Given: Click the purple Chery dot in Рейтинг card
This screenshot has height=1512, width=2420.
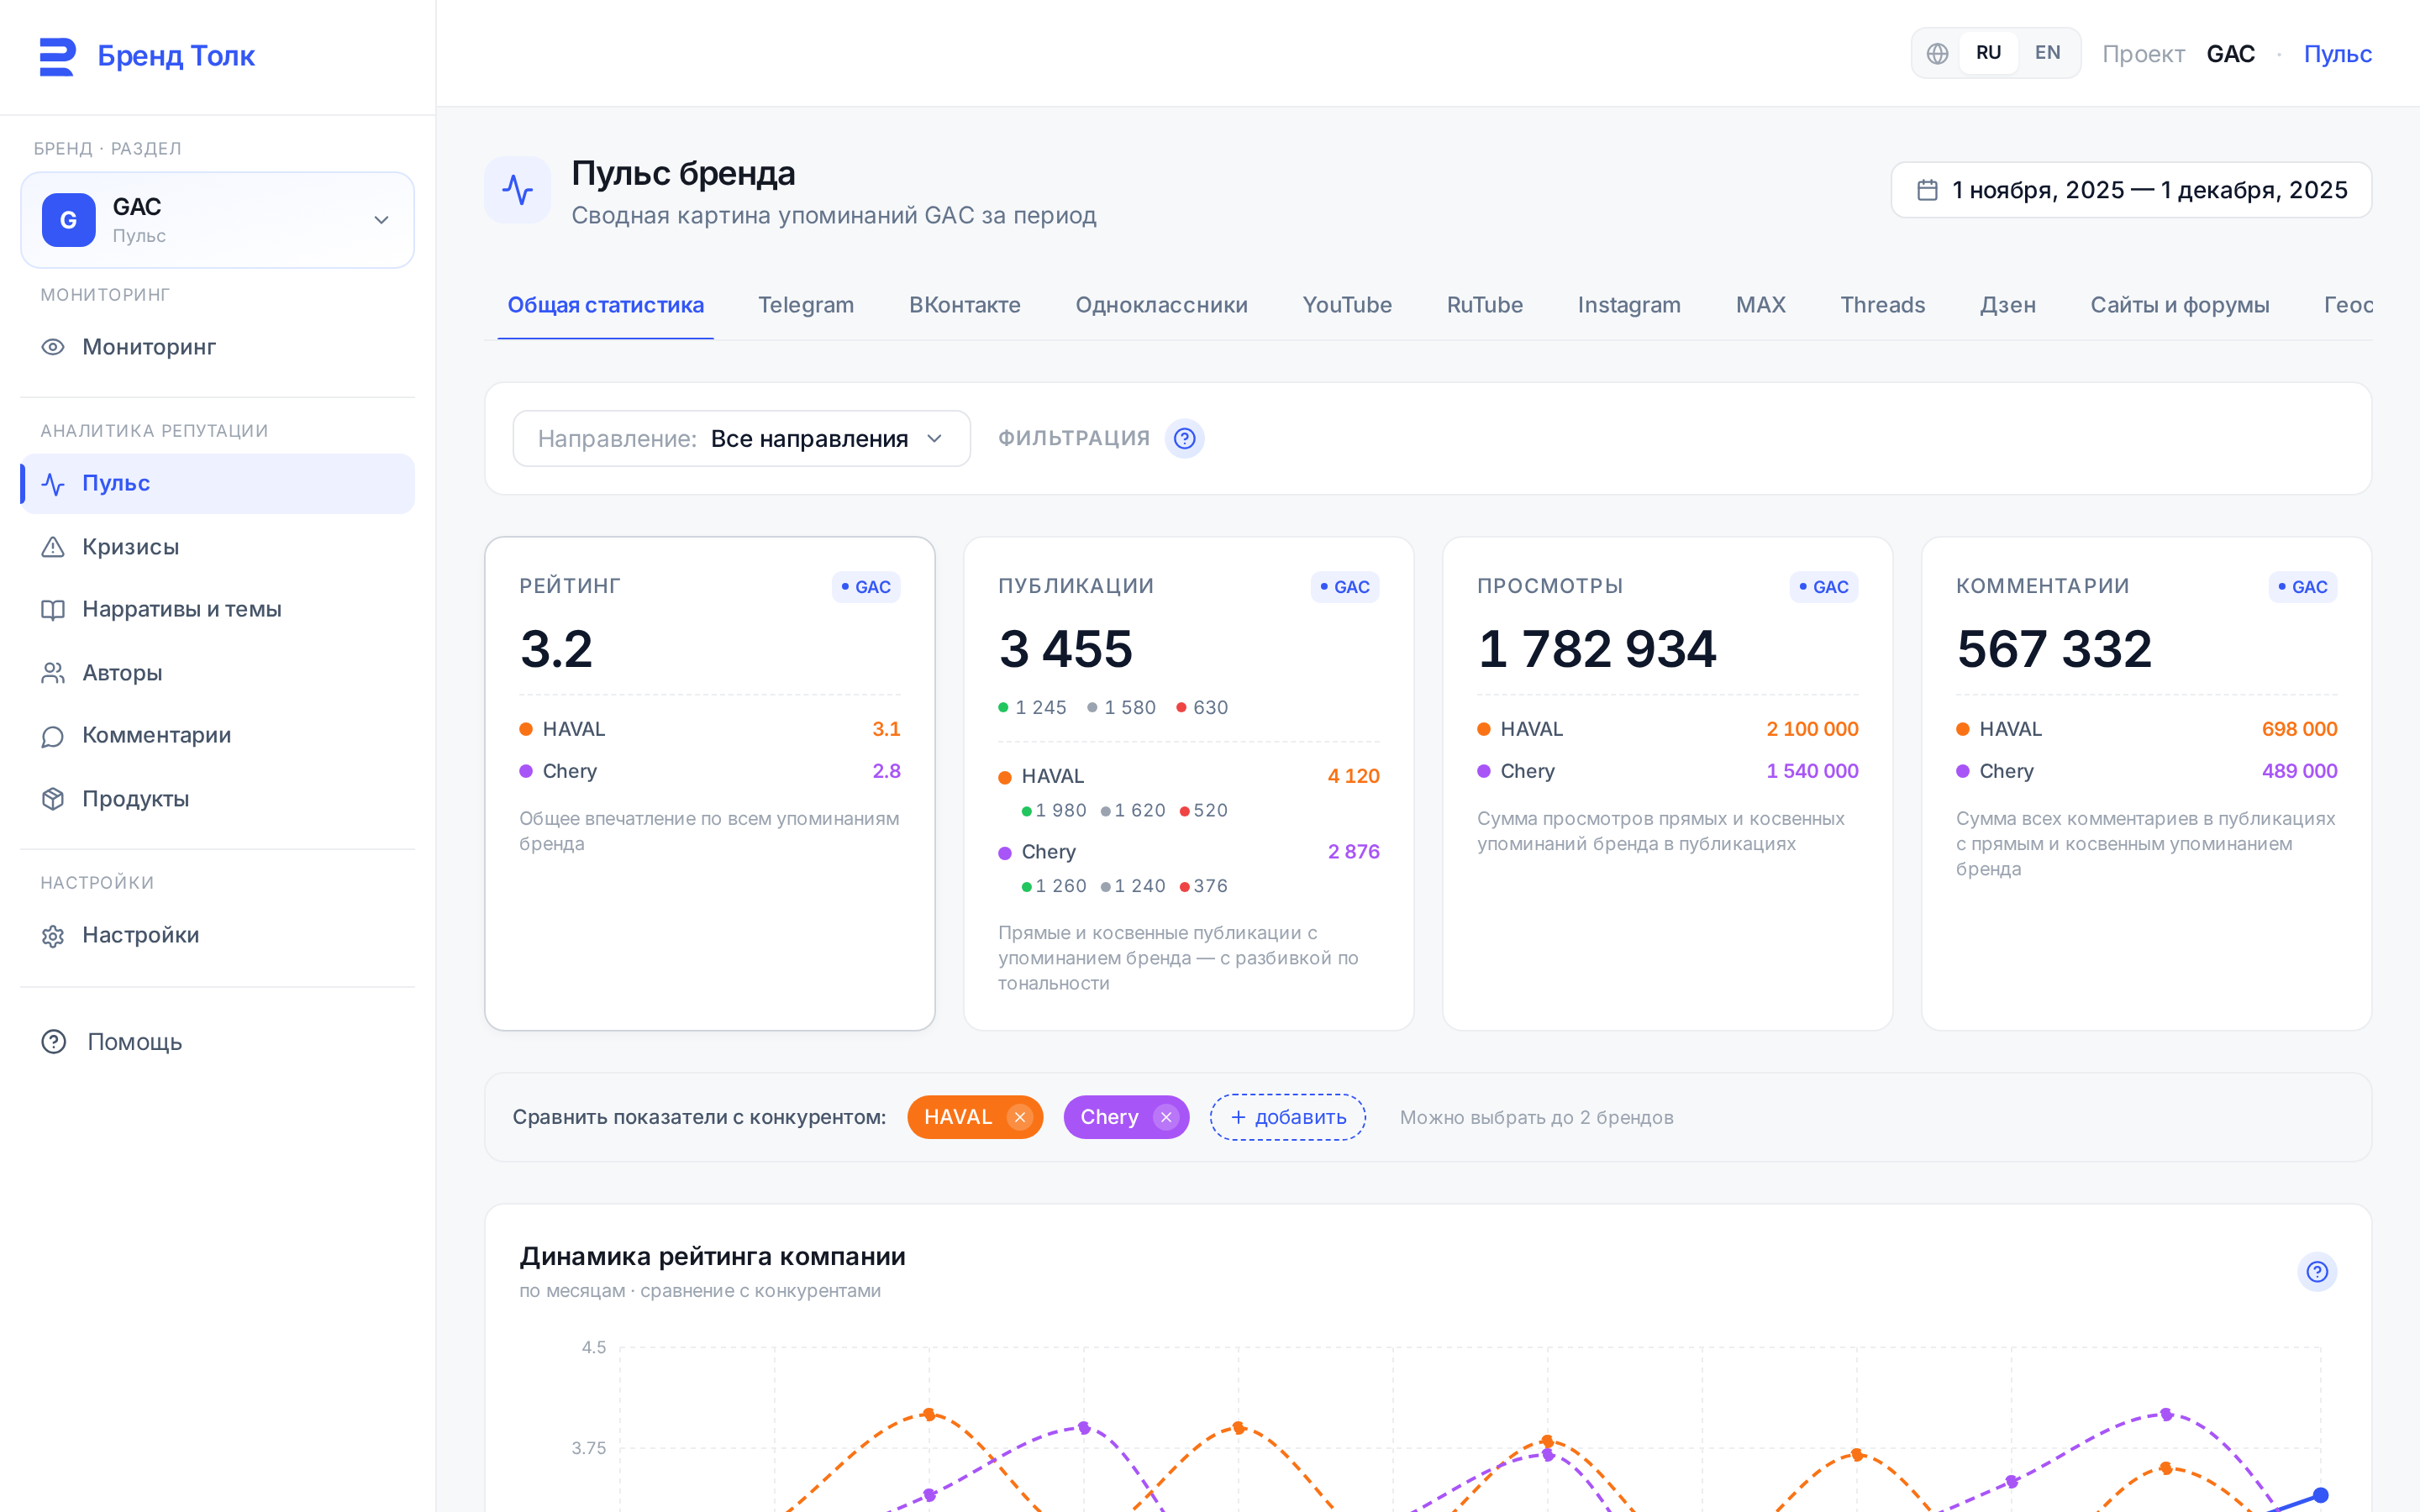Looking at the screenshot, I should 526,772.
